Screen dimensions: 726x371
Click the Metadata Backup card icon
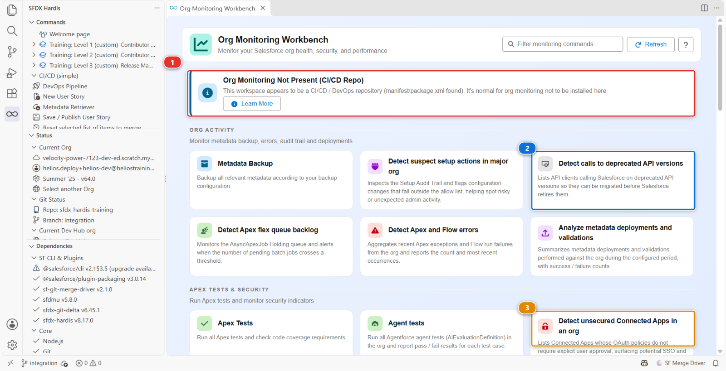click(x=204, y=164)
